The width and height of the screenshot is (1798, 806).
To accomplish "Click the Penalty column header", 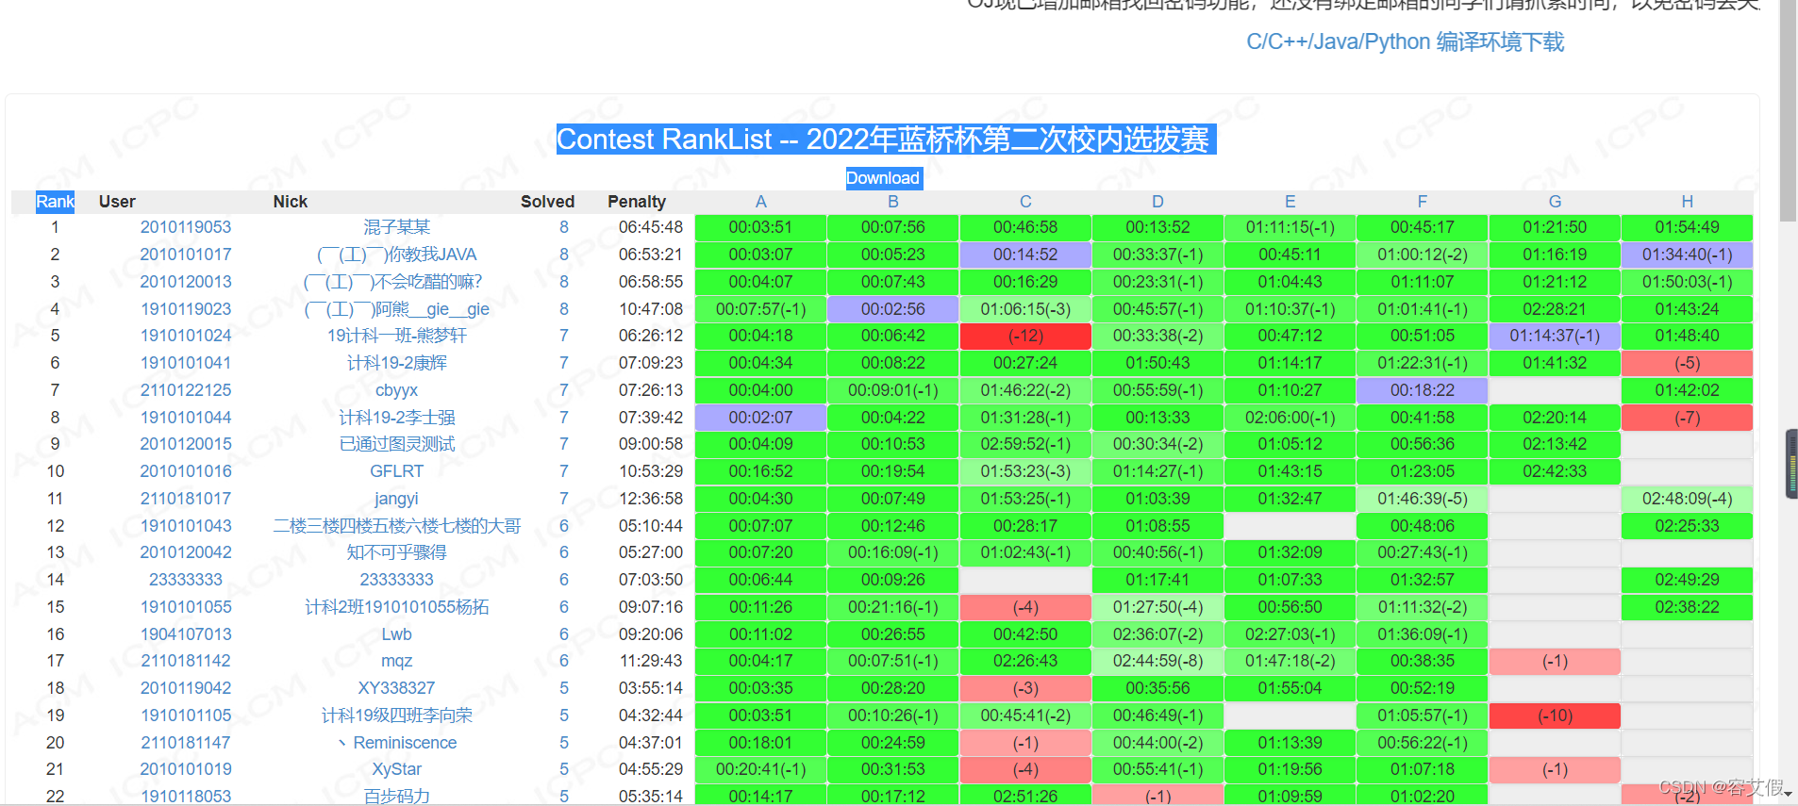I will (637, 202).
